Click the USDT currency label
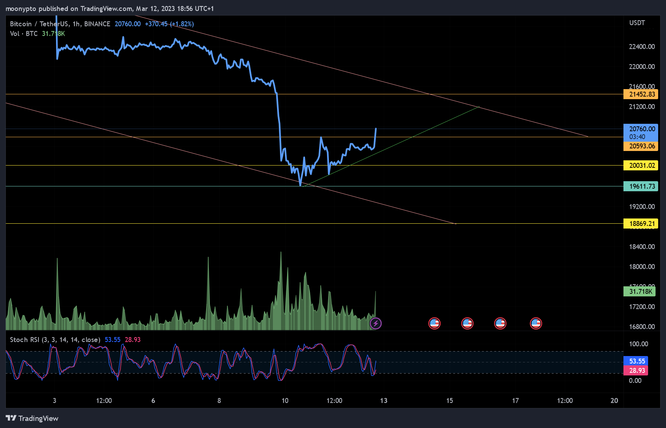This screenshot has height=428, width=666. (x=637, y=23)
